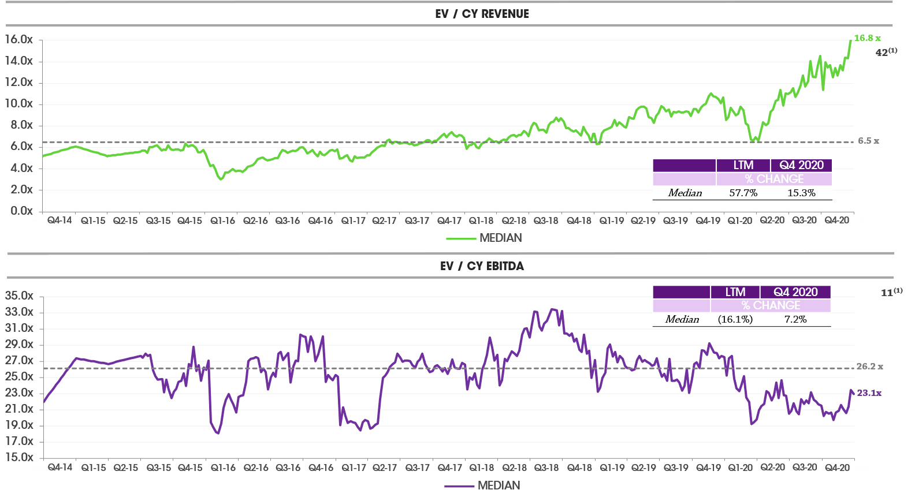Click Q4-16 on the EBITDA chart x-axis
This screenshot has width=915, height=501.
(x=321, y=468)
